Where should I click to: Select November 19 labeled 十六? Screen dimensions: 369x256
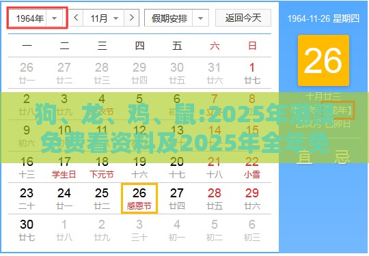pyautogui.click(x=139, y=167)
